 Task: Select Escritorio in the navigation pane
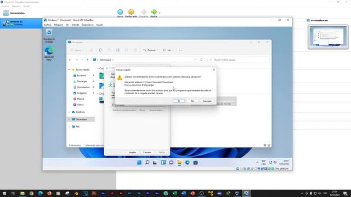(x=82, y=76)
